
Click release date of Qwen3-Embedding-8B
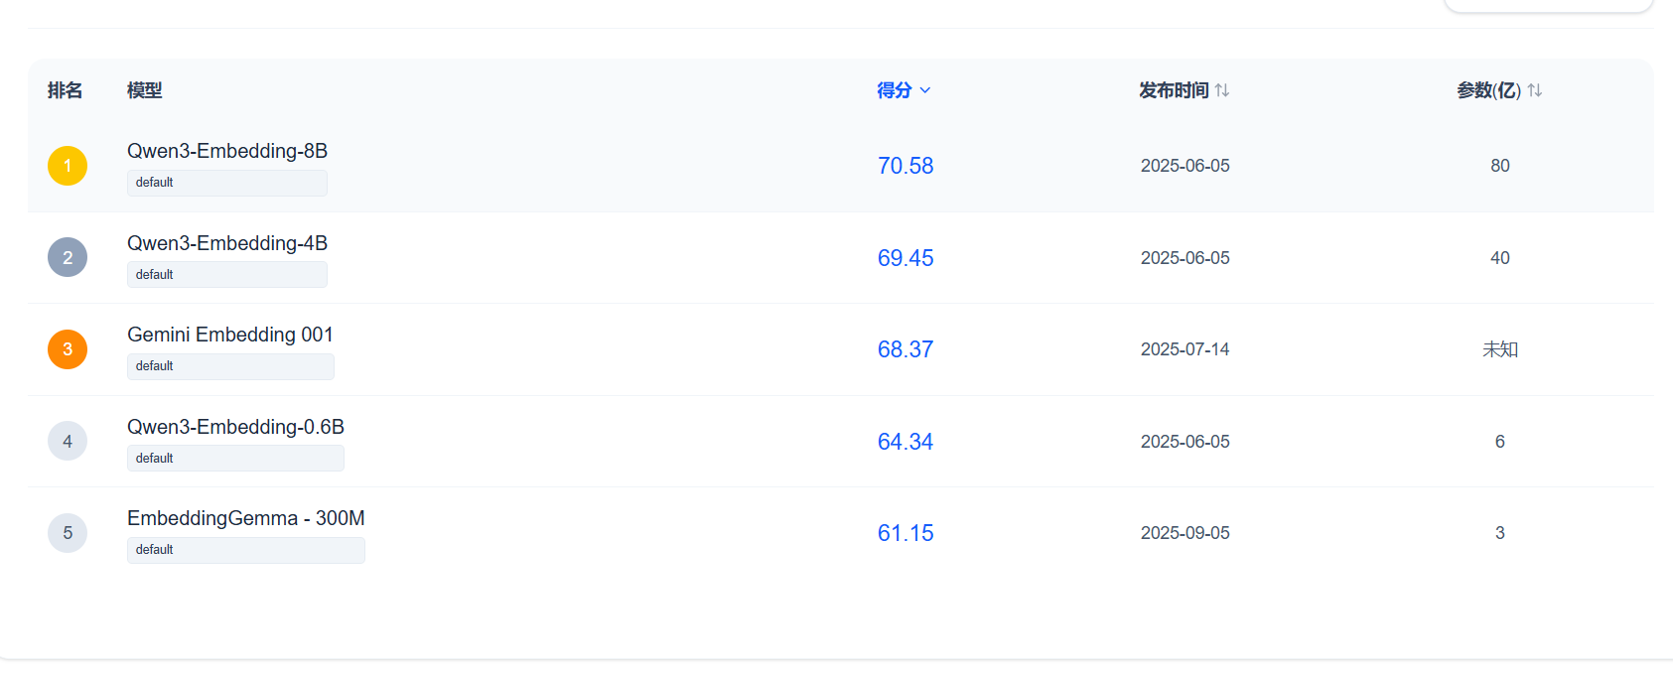(x=1185, y=166)
